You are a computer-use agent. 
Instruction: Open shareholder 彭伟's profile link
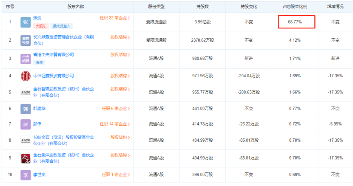pyautogui.click(x=37, y=124)
